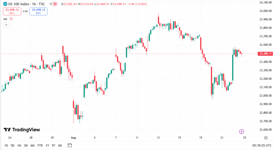274x150 pixels.
Task: Switch to the 1M time range
Action: (x=19, y=145)
